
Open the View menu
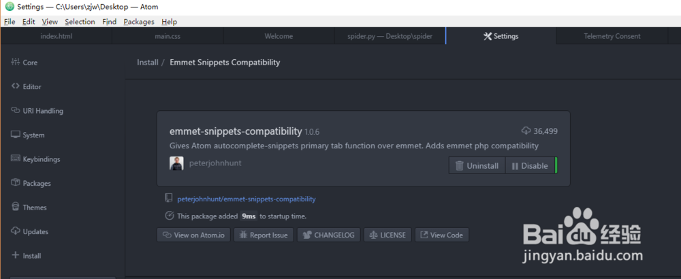pos(50,22)
